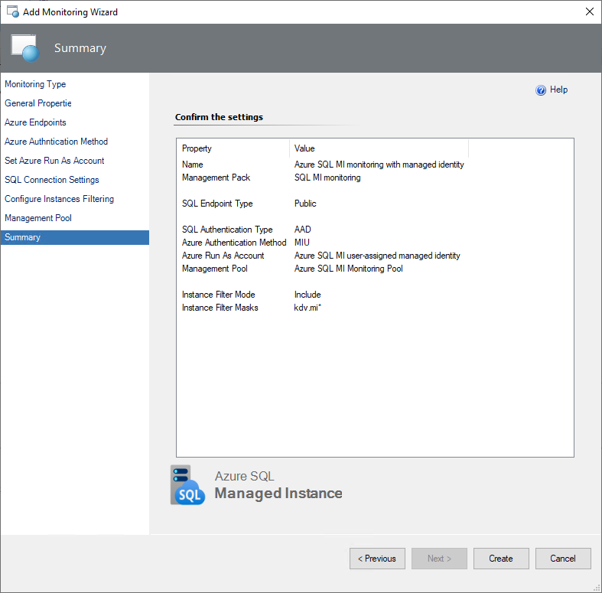This screenshot has width=602, height=593.
Task: Click the window resize grip in the corner
Action: [x=597, y=588]
